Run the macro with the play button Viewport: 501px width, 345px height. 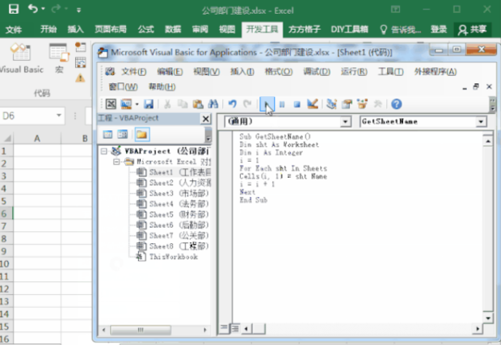[x=267, y=104]
